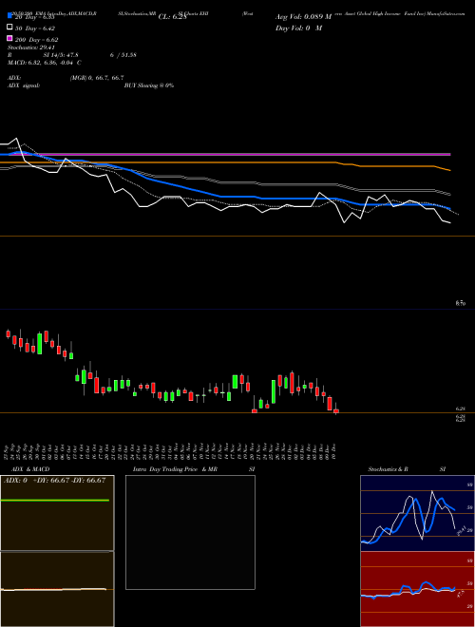
Task: Open the blue Stochastics chart panel
Action: pyautogui.click(x=417, y=513)
